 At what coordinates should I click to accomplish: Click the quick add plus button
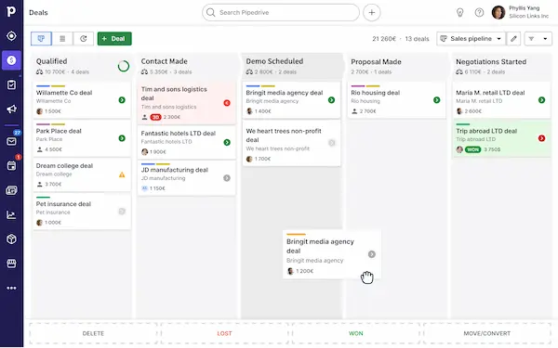pyautogui.click(x=371, y=12)
